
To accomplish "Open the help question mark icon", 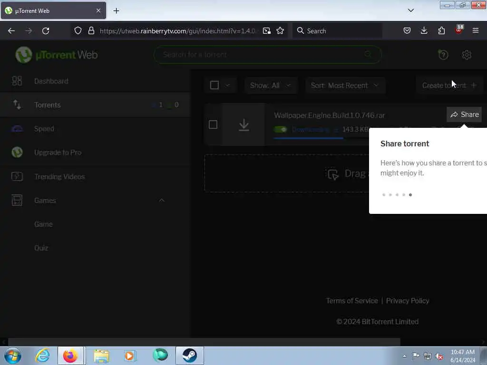I will pyautogui.click(x=443, y=55).
